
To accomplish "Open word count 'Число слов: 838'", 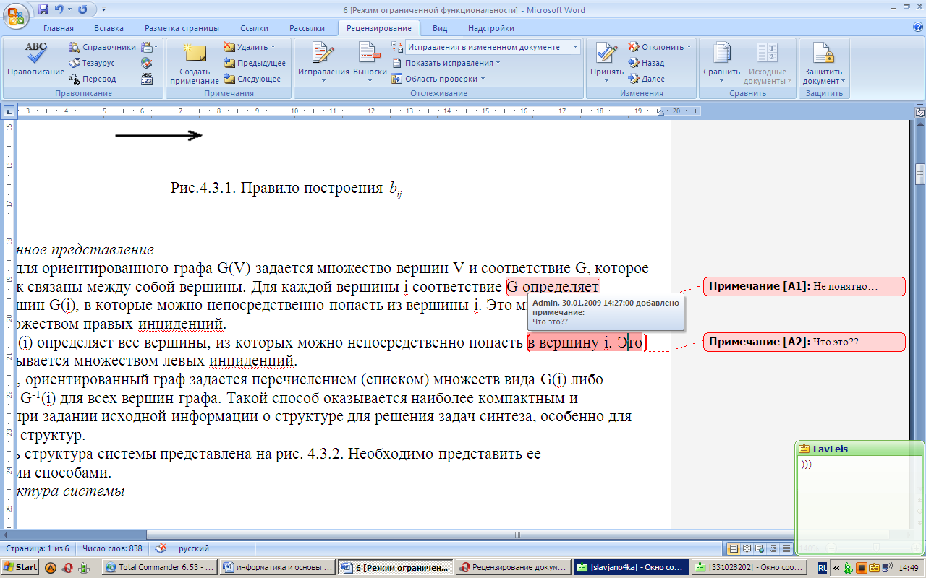I will coord(111,549).
